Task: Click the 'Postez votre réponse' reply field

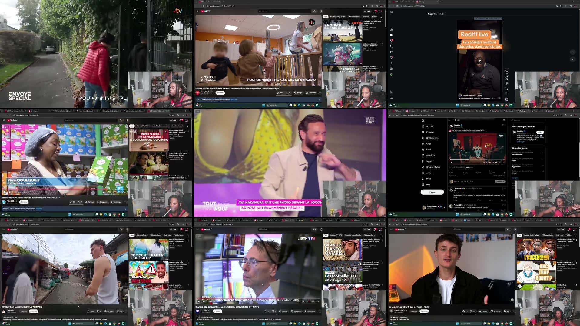Action: pos(463,181)
